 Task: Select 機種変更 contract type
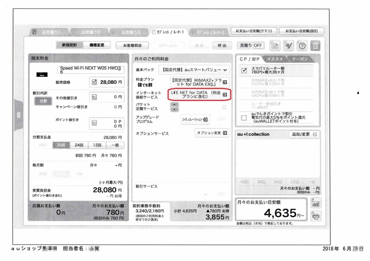click(x=97, y=45)
